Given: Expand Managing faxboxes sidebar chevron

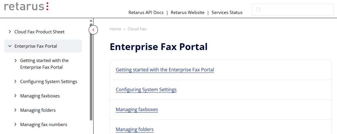Looking at the screenshot, I should (16, 96).
